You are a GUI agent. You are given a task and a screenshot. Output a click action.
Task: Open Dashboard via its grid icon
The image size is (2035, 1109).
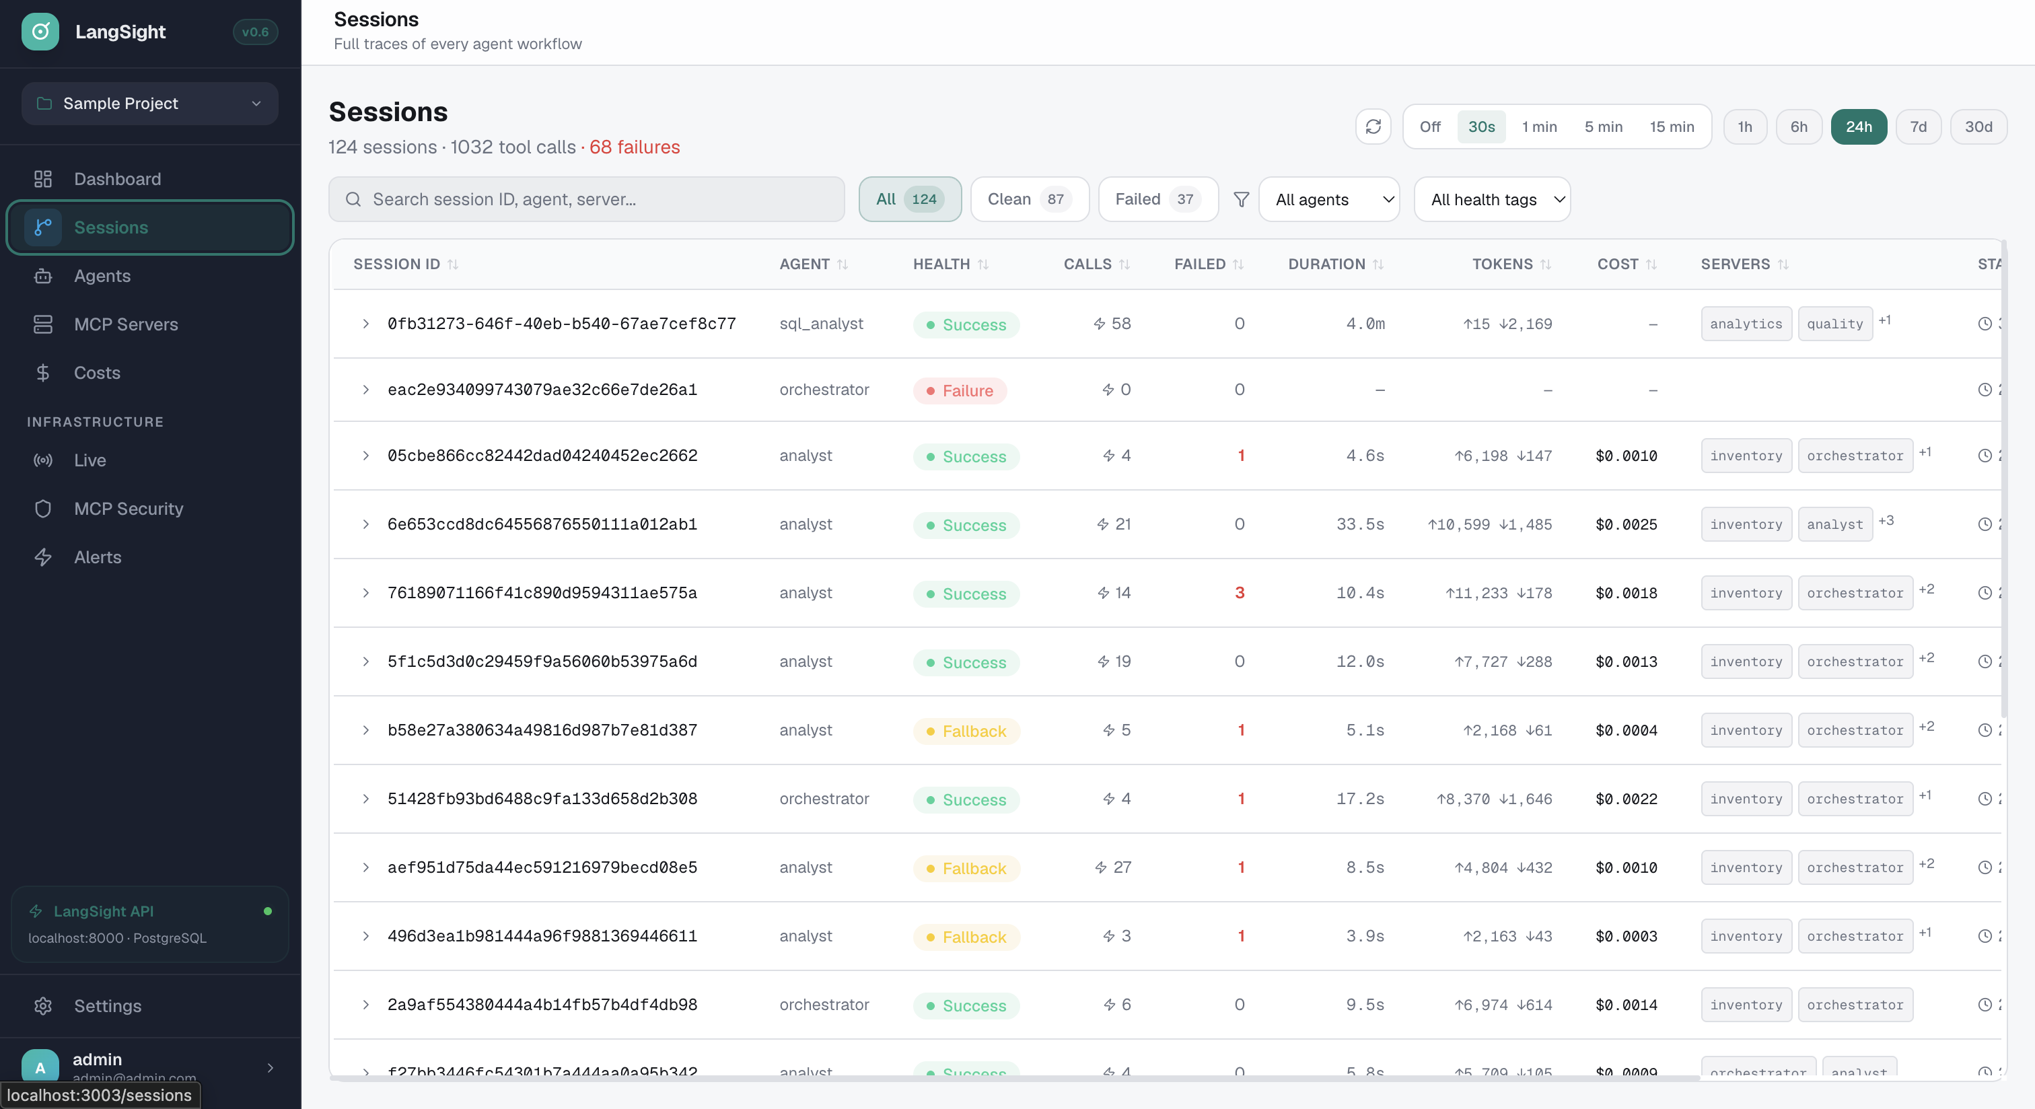click(x=44, y=178)
